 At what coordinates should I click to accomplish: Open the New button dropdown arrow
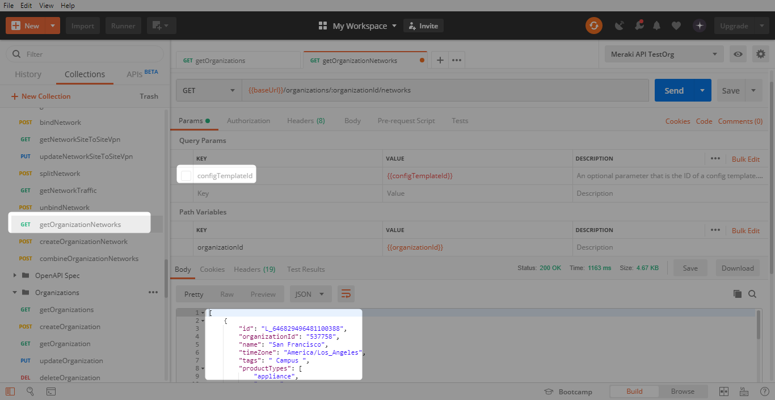click(x=53, y=26)
